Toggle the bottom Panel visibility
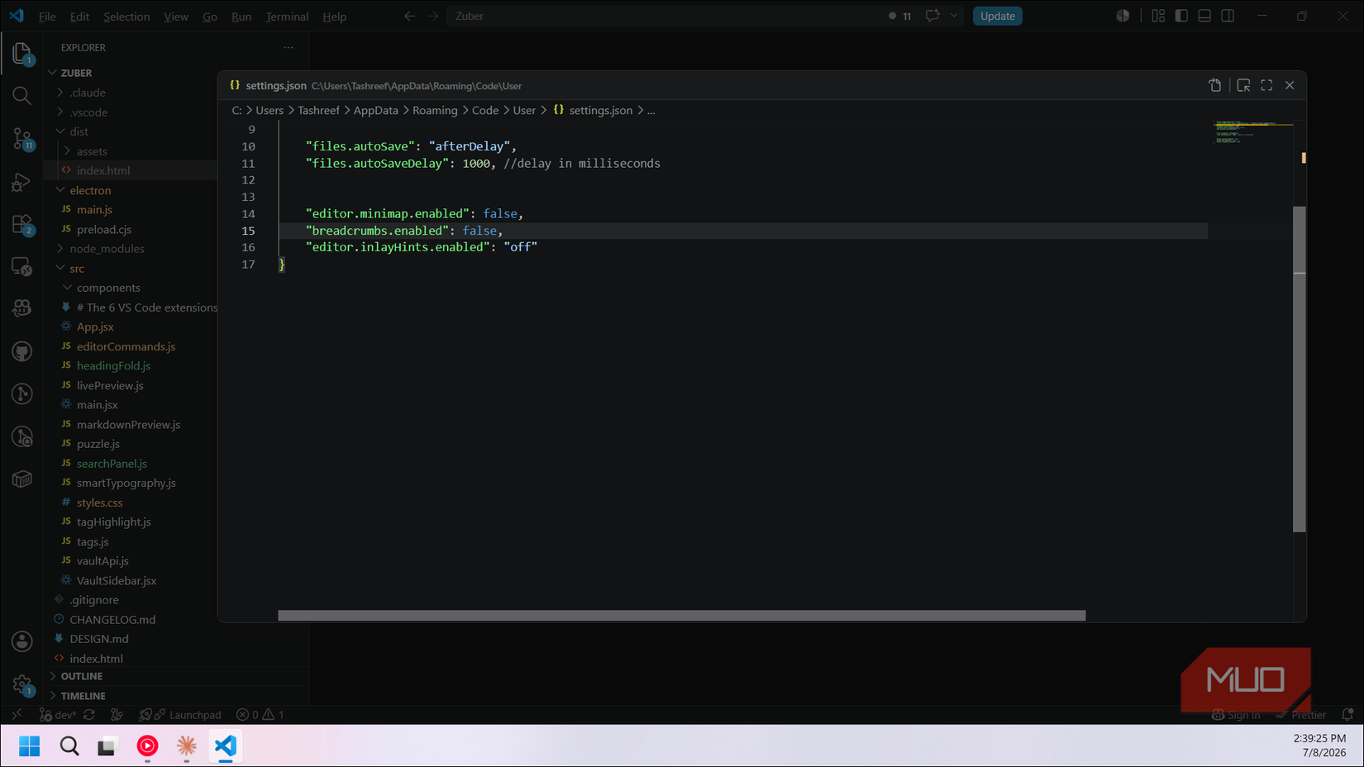1364x767 pixels. tap(1204, 16)
